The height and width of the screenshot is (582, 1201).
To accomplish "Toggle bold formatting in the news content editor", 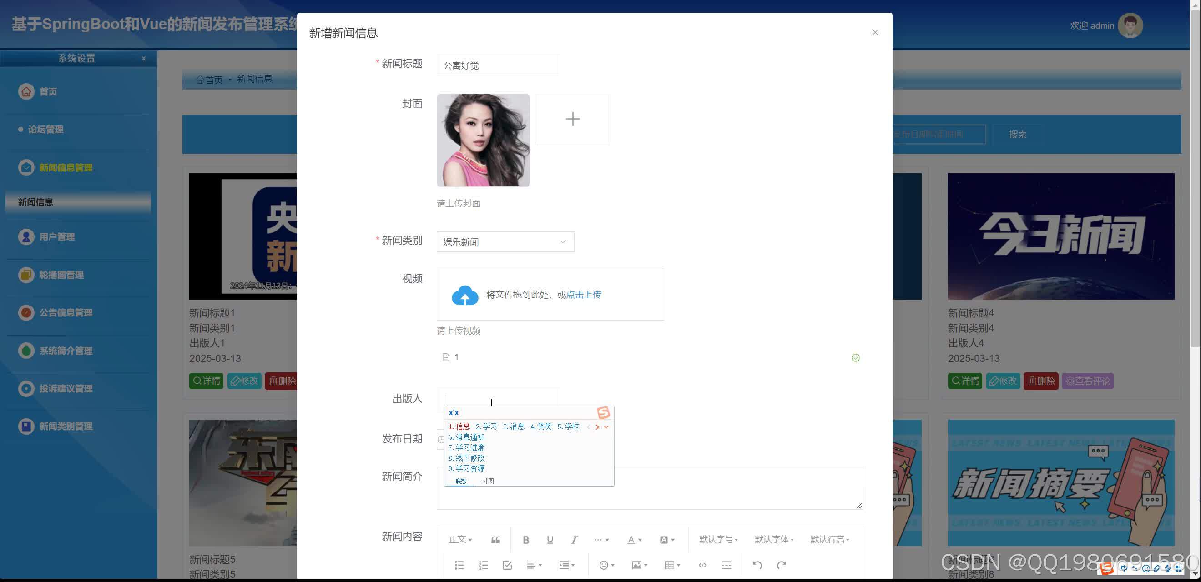I will click(526, 539).
